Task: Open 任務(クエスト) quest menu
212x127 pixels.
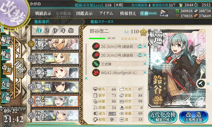Action: click(x=148, y=13)
